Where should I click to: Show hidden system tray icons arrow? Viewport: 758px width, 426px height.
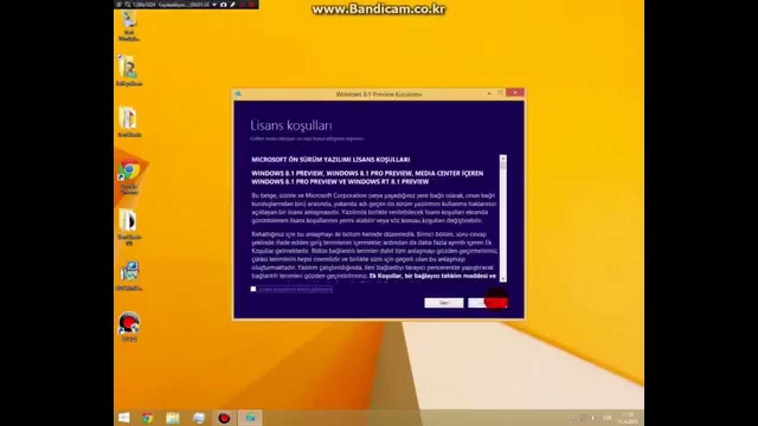(573, 418)
